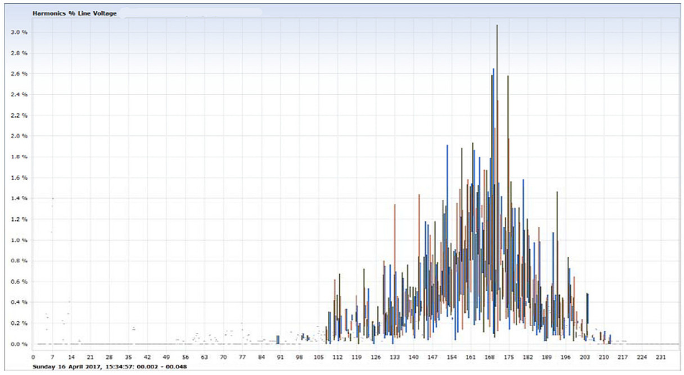Viewport: 684px width, 375px height.
Task: Click the 0.6 % y-axis label
Action: [x=19, y=281]
